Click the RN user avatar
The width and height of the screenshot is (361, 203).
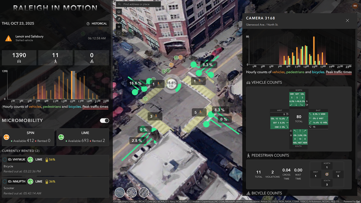pos(355,6)
